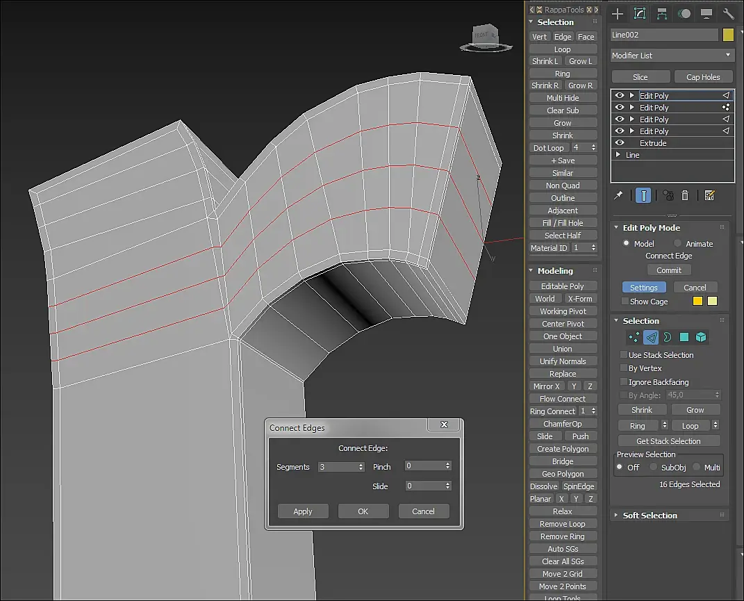Select the Vertex sub-object level icon
Image resolution: width=744 pixels, height=601 pixels.
634,337
